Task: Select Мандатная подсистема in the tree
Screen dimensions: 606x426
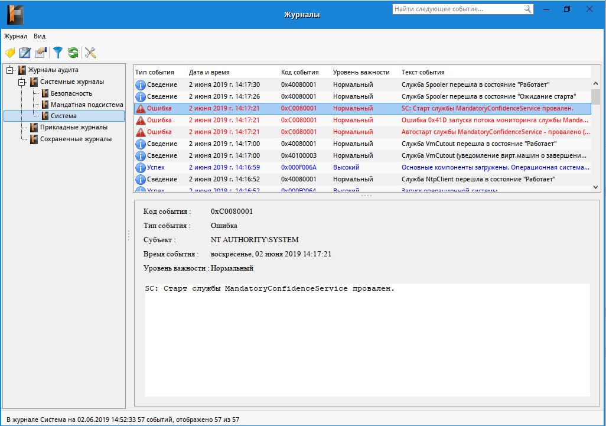Action: (87, 105)
